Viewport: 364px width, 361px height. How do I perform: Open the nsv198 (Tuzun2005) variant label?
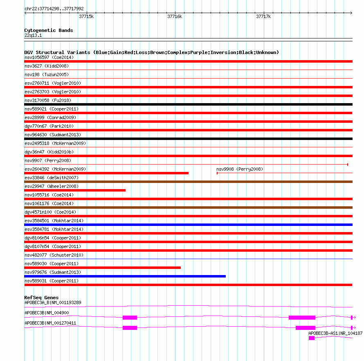pyautogui.click(x=47, y=74)
